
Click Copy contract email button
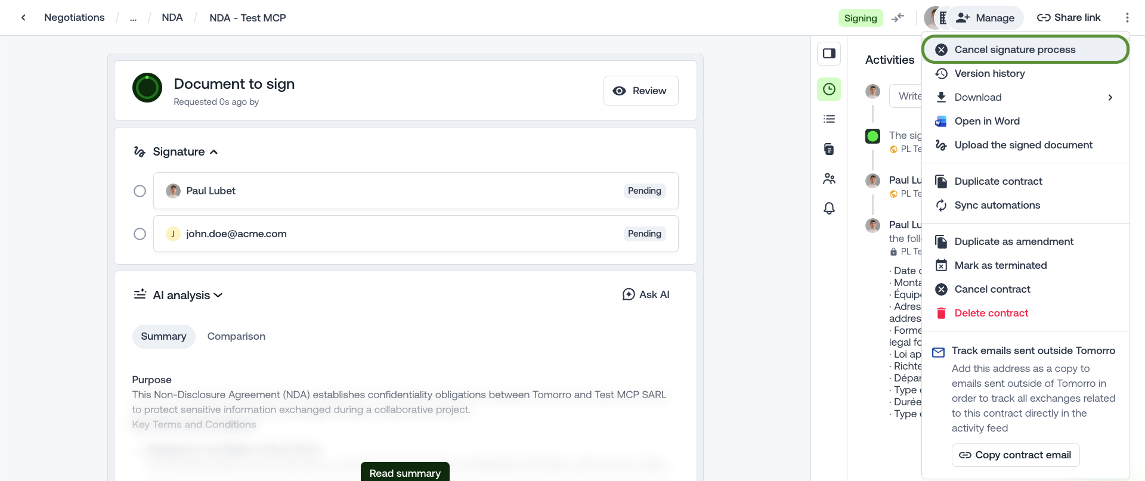coord(1016,455)
